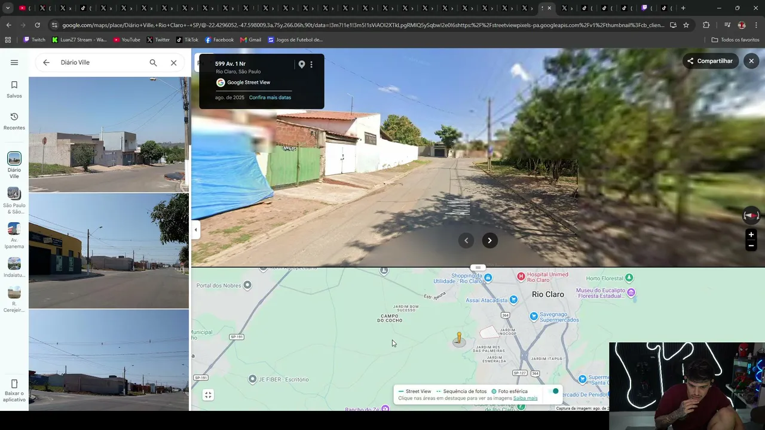
Task: Reload the page in the browser
Action: [x=37, y=25]
